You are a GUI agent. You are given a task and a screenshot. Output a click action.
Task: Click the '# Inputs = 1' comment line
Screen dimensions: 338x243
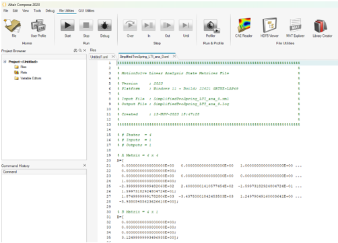[135, 140]
